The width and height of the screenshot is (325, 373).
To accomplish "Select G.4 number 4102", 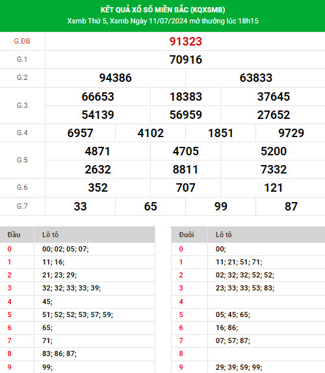I will coord(151,133).
